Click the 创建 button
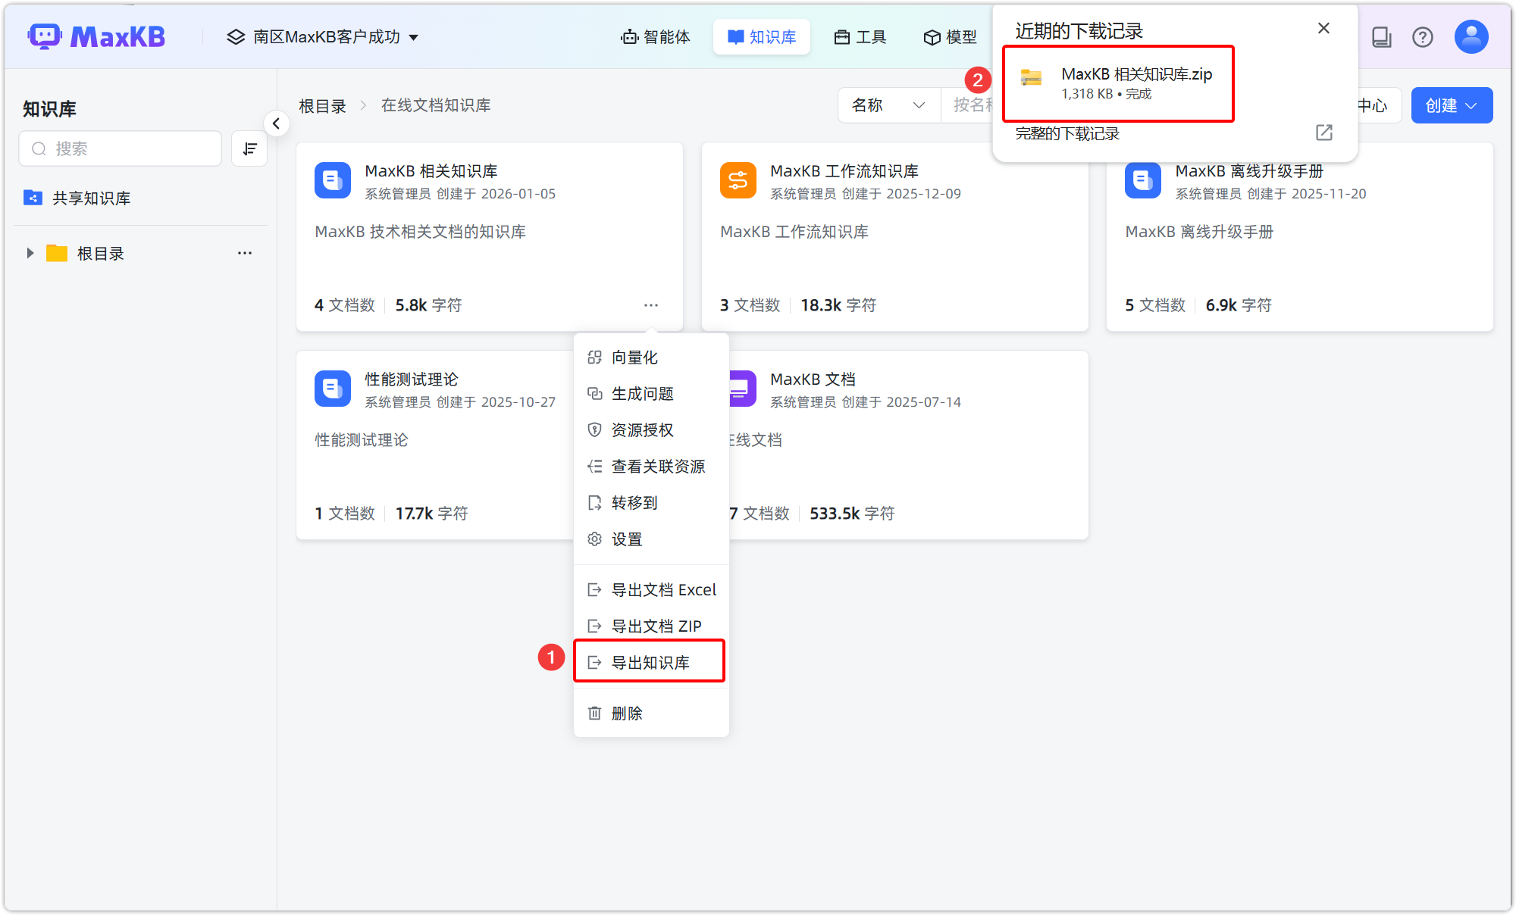Screen dimensions: 1516x915 [x=1452, y=105]
